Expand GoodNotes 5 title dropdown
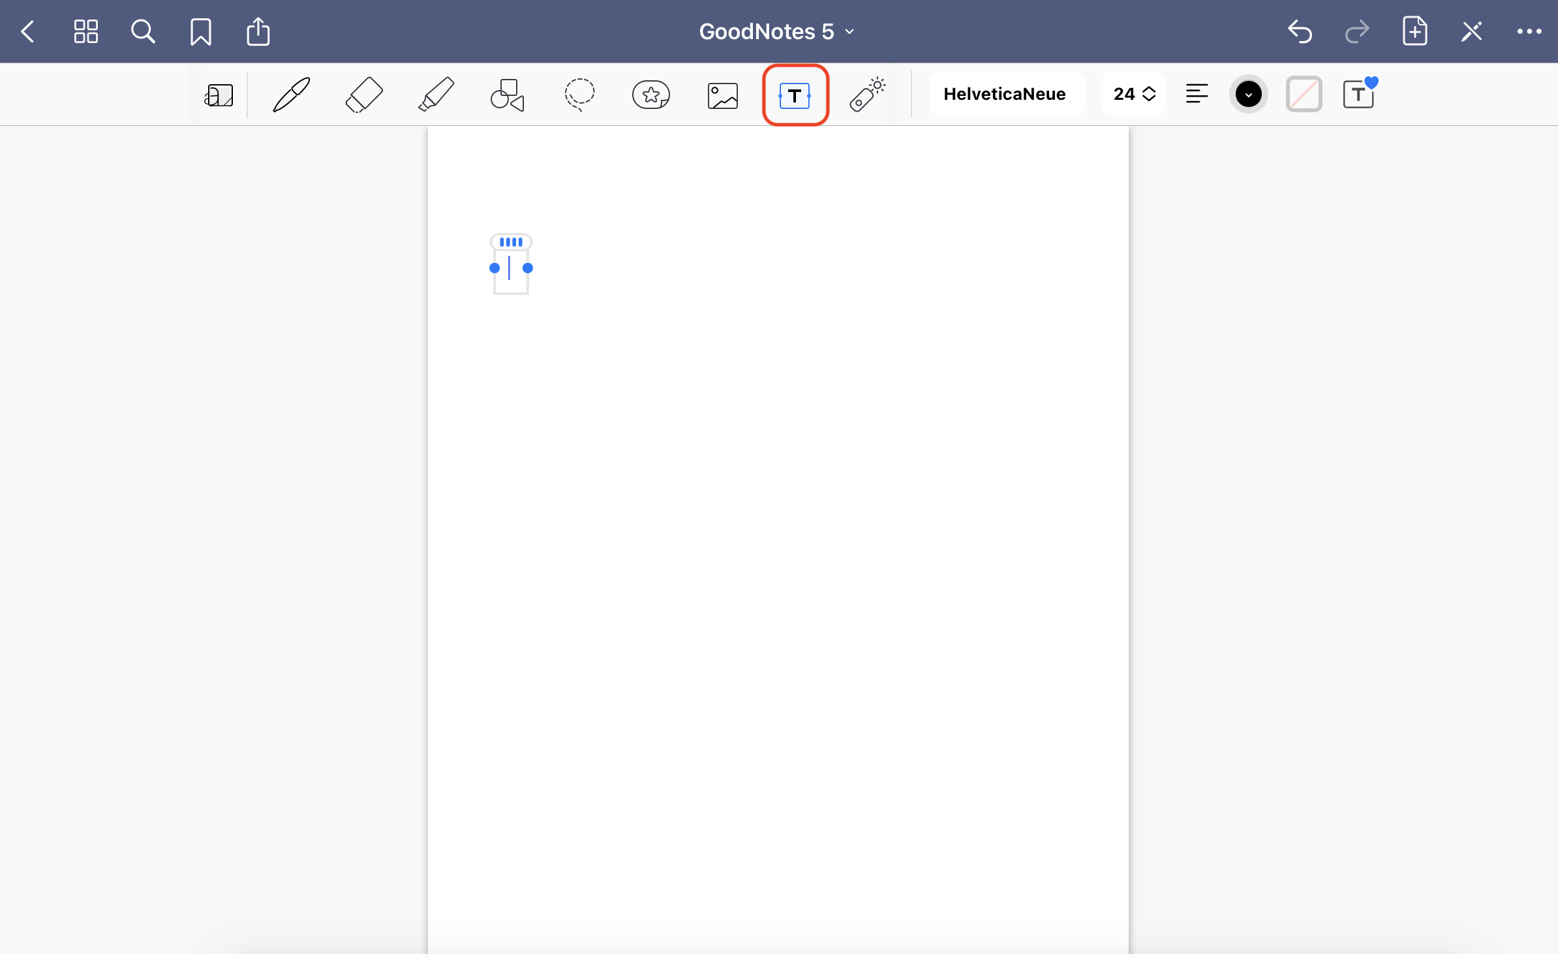 (x=776, y=31)
